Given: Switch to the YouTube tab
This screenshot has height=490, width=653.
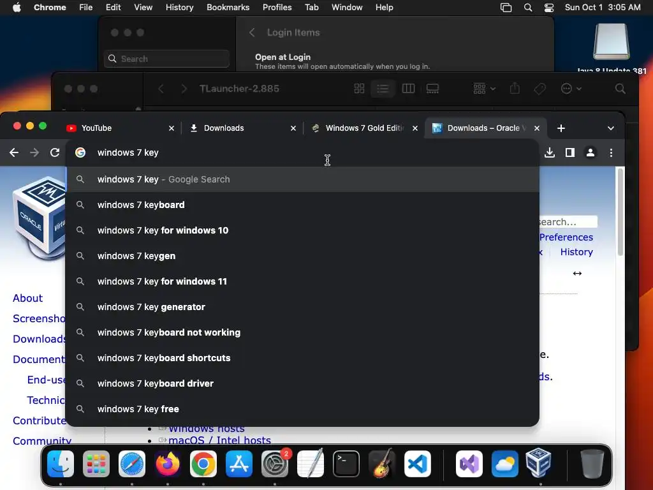Looking at the screenshot, I should [120, 128].
